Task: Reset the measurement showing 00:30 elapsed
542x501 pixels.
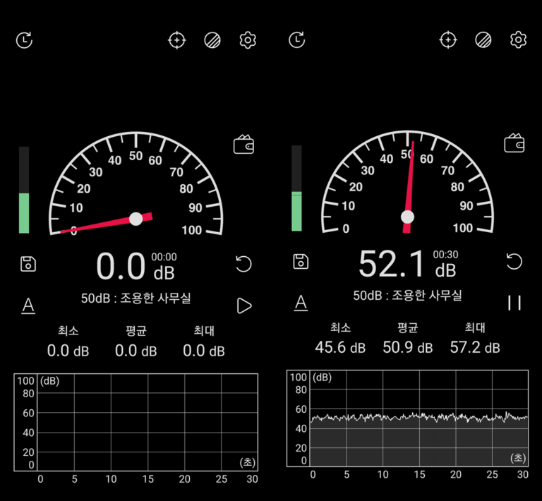Action: point(514,261)
